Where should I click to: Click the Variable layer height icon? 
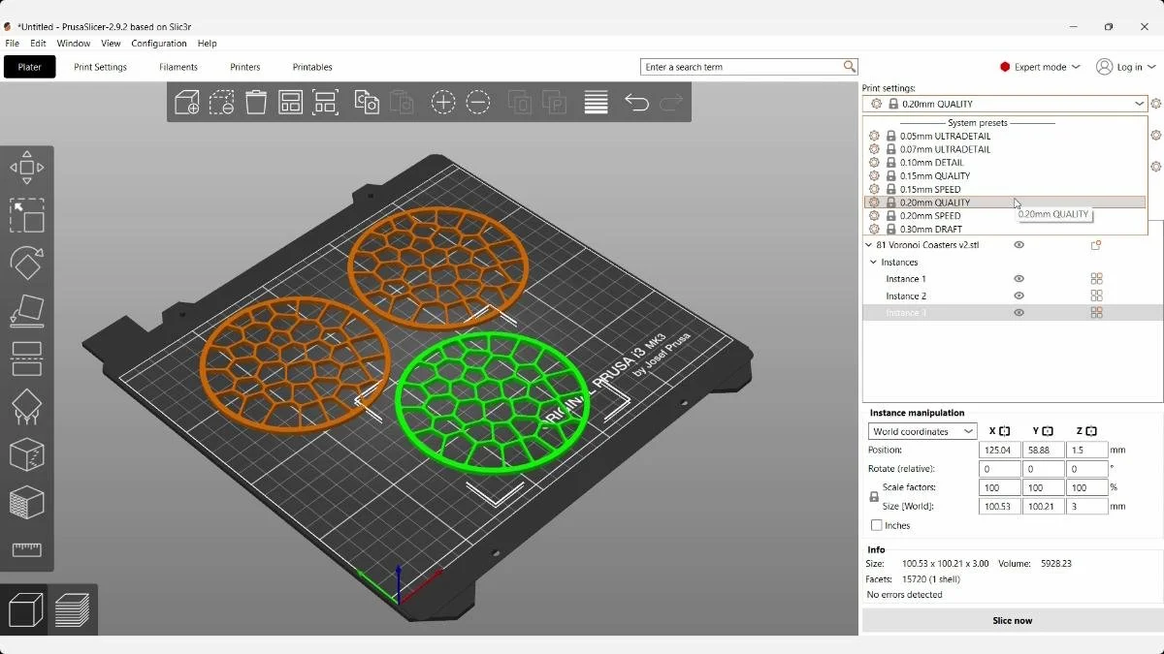click(x=596, y=103)
